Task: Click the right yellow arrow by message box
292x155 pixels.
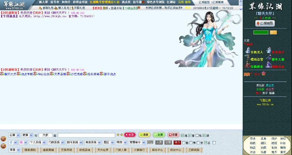Action: 122,135
